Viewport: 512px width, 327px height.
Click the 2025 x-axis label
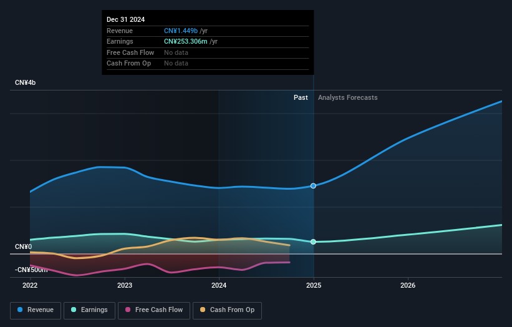[314, 285]
